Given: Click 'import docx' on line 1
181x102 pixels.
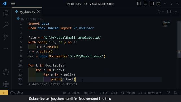Looking at the screenshot, I should [39, 24].
